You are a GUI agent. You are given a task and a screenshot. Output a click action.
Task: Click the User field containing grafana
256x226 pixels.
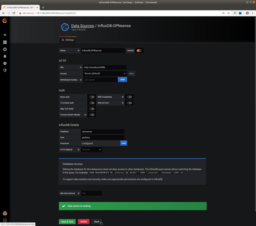103,137
